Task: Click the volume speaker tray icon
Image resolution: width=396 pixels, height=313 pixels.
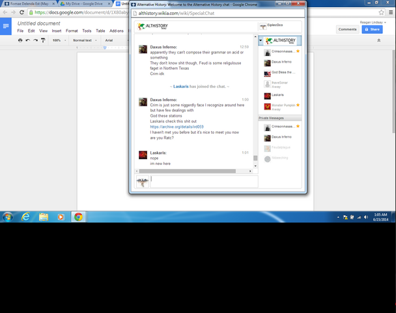Action: pyautogui.click(x=365, y=217)
